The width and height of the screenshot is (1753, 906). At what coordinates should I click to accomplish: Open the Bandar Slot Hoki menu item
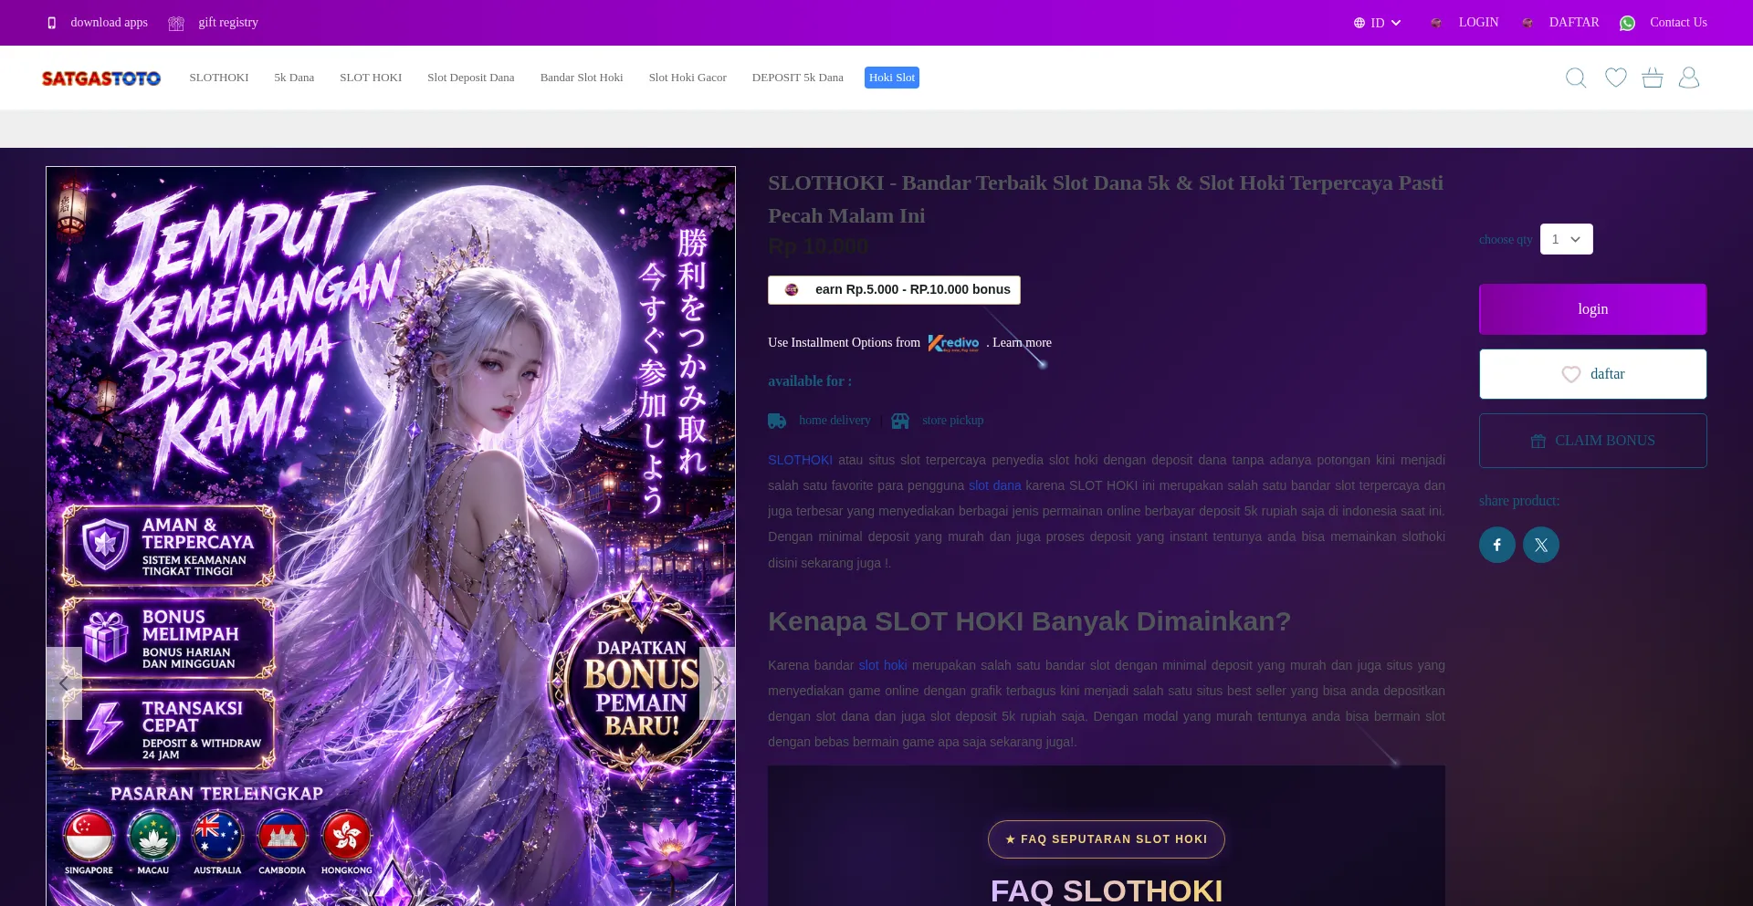pyautogui.click(x=582, y=78)
